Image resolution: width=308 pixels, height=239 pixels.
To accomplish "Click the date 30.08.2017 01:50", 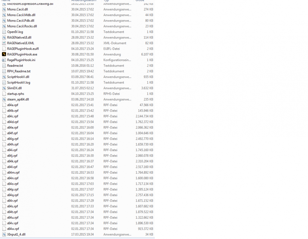I will click(x=83, y=54).
